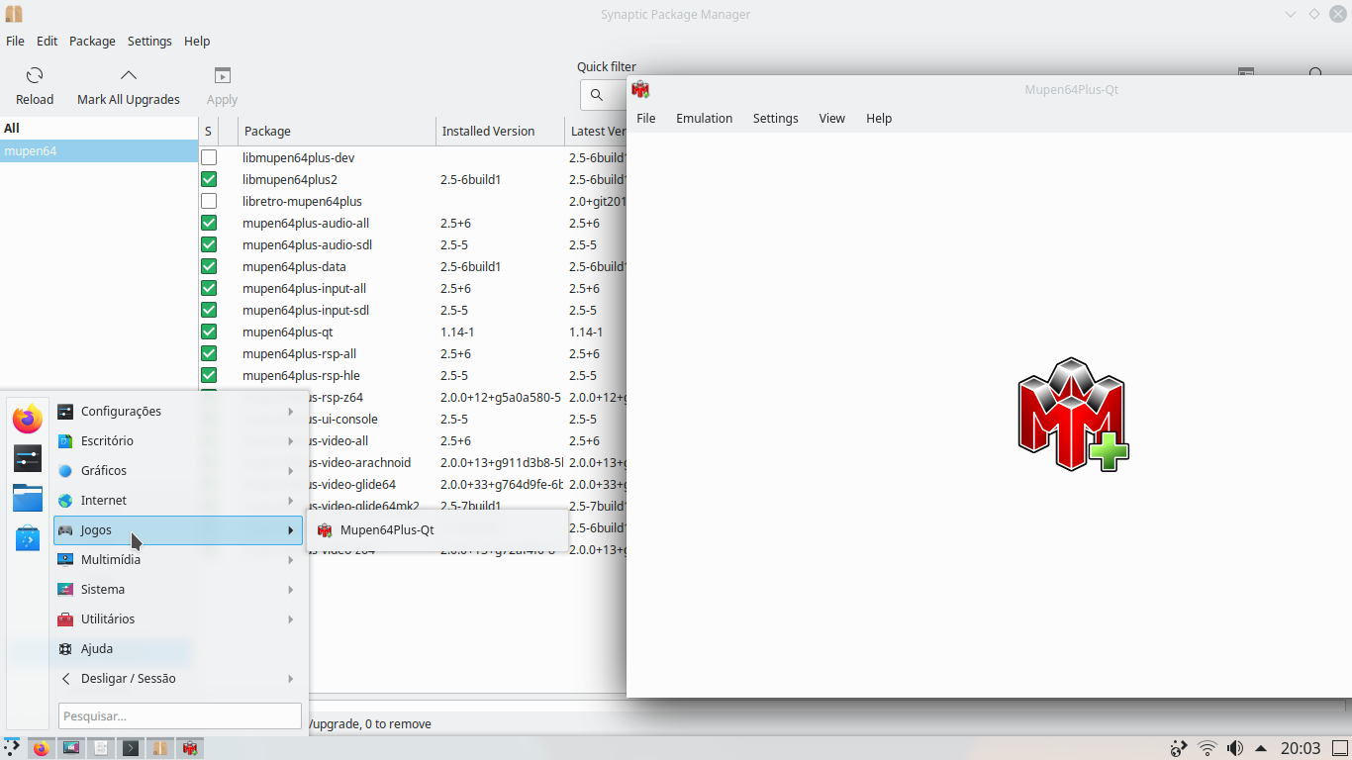Show hidden system tray icons arrow
The width and height of the screenshot is (1352, 760).
pos(1261,748)
